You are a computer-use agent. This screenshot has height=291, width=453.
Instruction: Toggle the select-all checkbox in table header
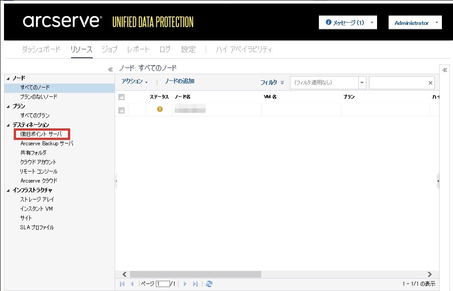122,97
